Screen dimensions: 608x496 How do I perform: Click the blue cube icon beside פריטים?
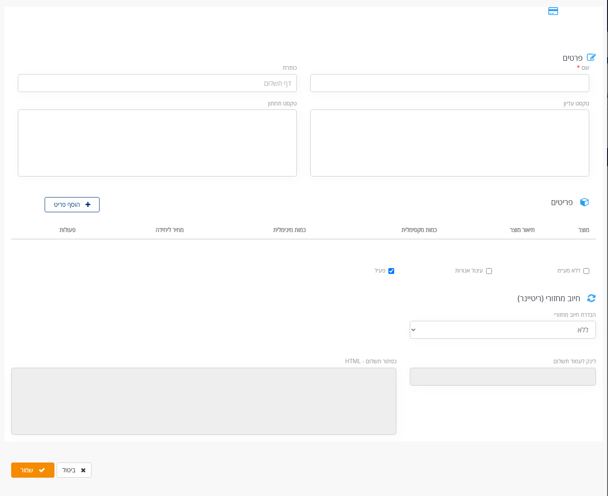click(x=584, y=202)
